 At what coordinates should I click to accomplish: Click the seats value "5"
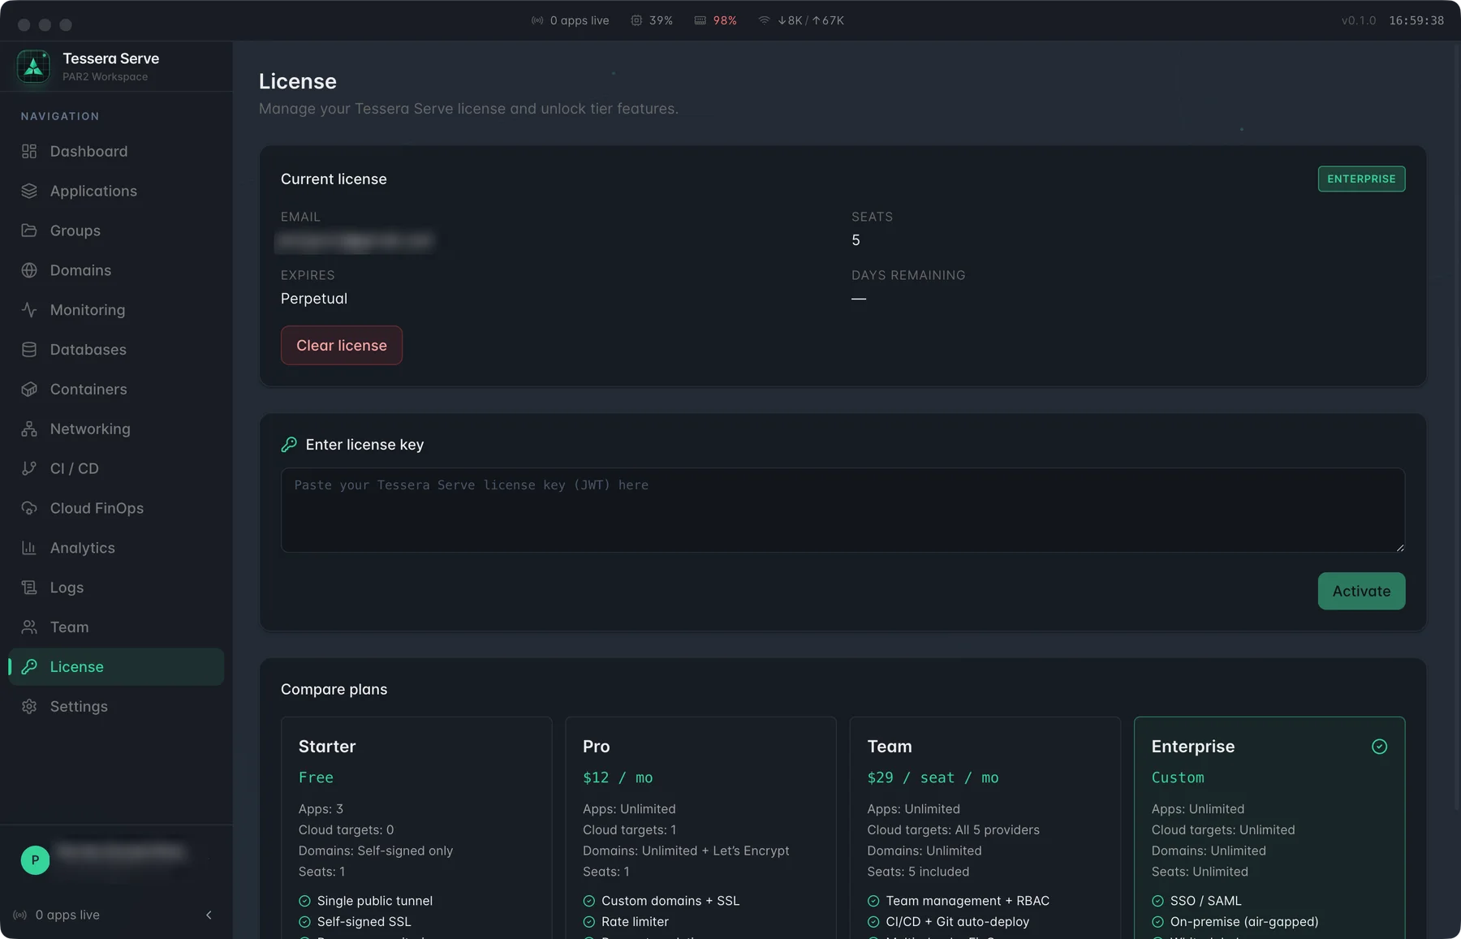[855, 240]
